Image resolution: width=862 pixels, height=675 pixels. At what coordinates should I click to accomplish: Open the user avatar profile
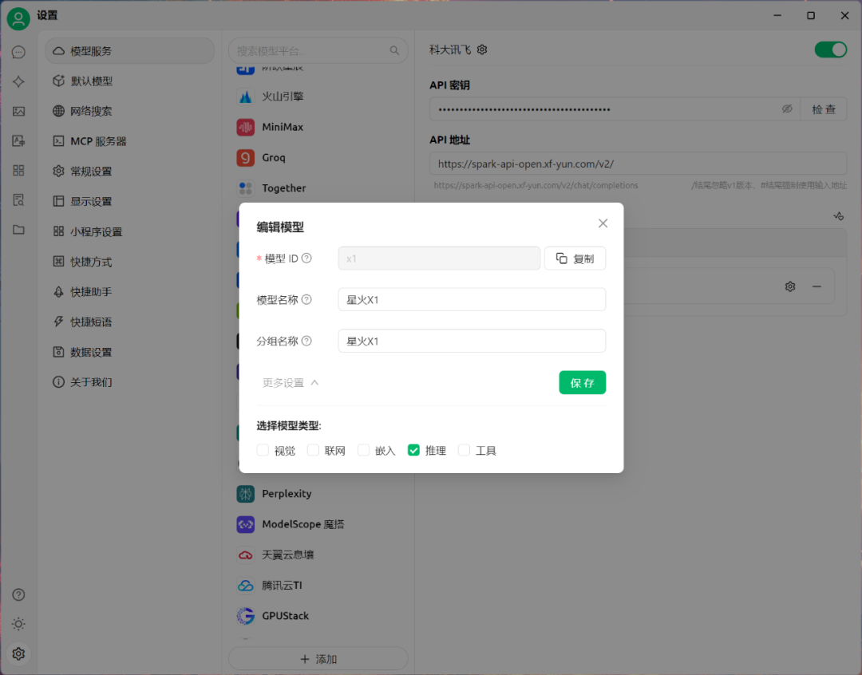(x=18, y=18)
